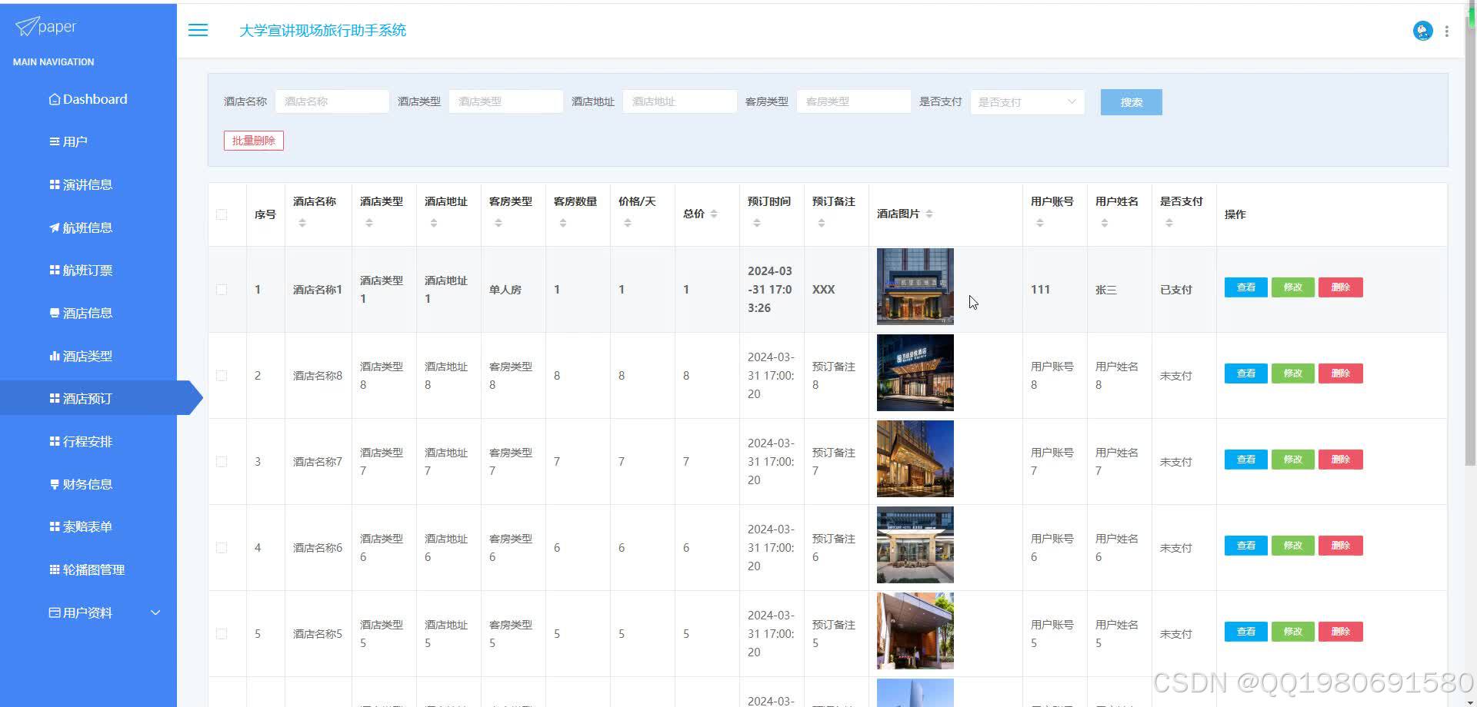Image resolution: width=1477 pixels, height=707 pixels.
Task: Click the 已支付 status in row 1
Action: [1175, 290]
